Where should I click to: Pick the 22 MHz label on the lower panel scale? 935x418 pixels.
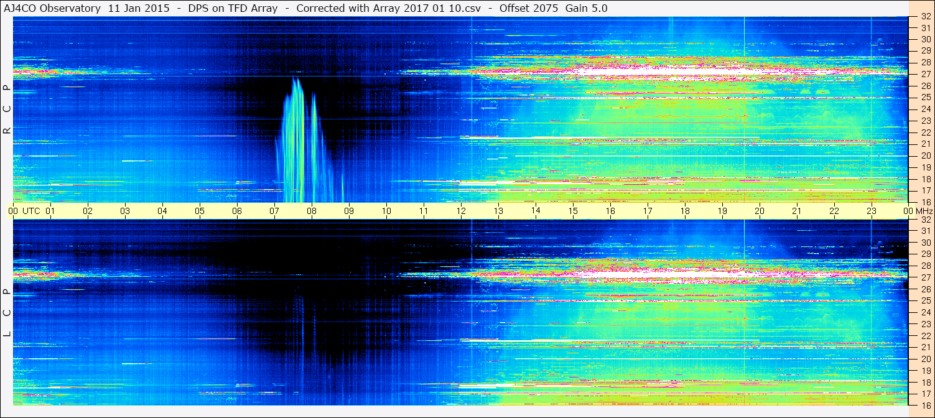925,336
